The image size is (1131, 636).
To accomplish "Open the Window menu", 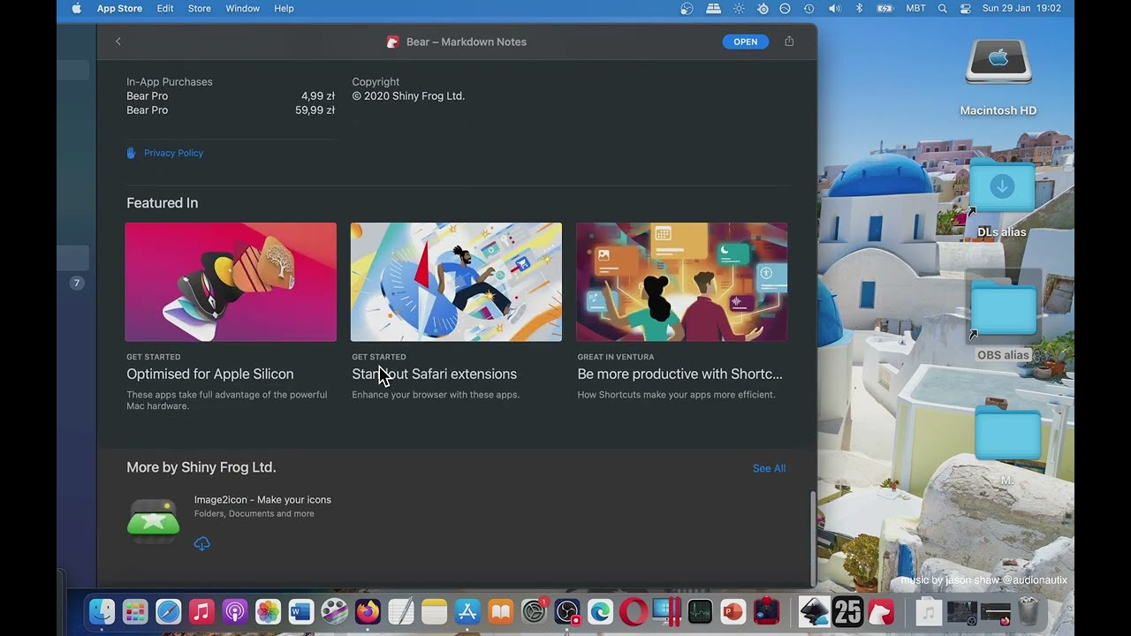I will (242, 8).
